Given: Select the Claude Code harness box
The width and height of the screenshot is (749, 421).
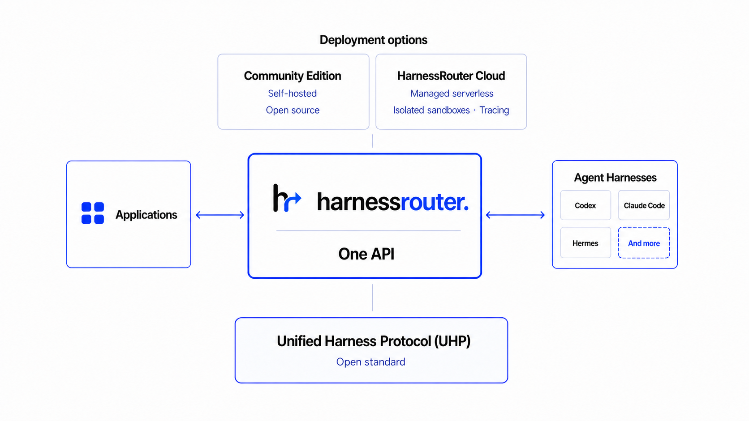Looking at the screenshot, I should point(644,205).
